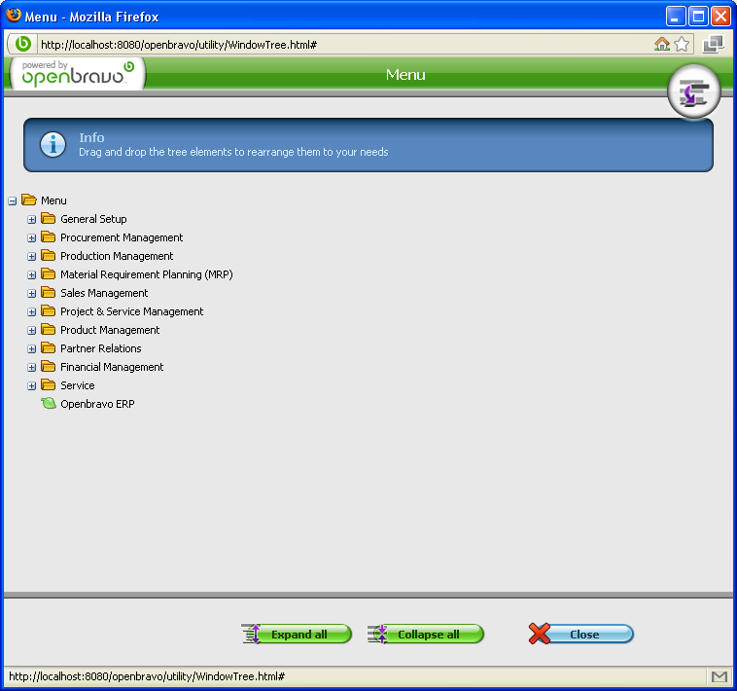Click the powered by Openbravo logo
Viewport: 737px width, 691px height.
[x=78, y=74]
